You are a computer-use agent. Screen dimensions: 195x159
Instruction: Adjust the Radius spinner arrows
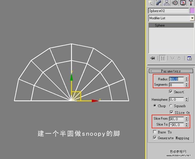coord(186,79)
